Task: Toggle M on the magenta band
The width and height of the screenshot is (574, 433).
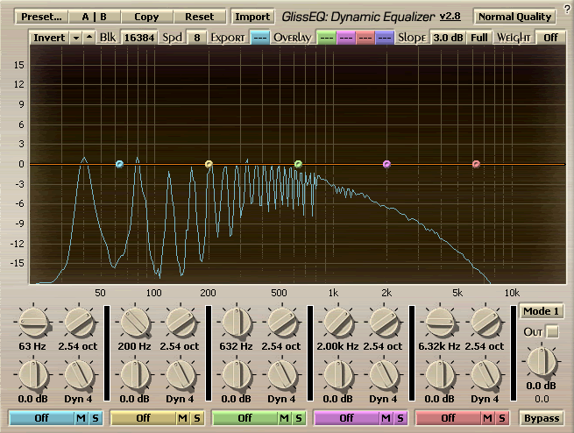Action: pos(386,418)
